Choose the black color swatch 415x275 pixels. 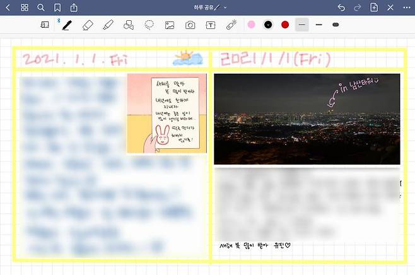coord(268,25)
